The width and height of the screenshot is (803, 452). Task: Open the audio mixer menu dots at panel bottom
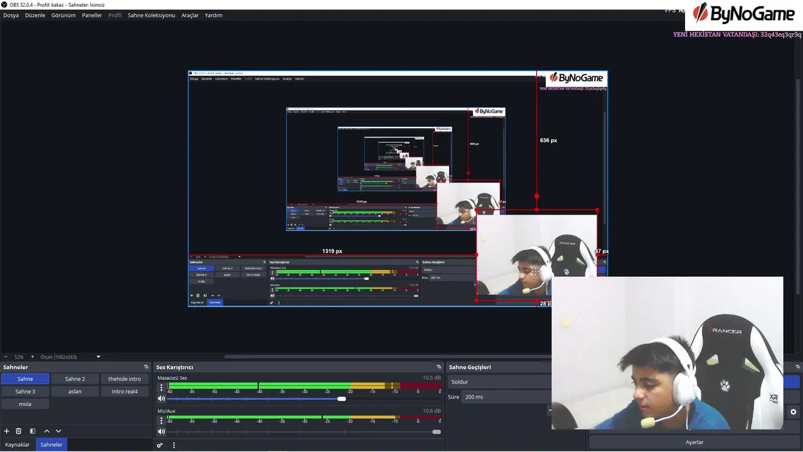click(x=174, y=445)
